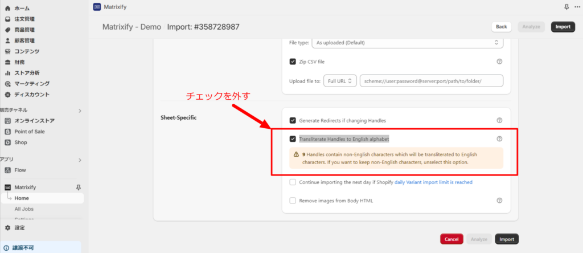Click pin icon in top right header
This screenshot has height=253, width=583.
[x=566, y=7]
